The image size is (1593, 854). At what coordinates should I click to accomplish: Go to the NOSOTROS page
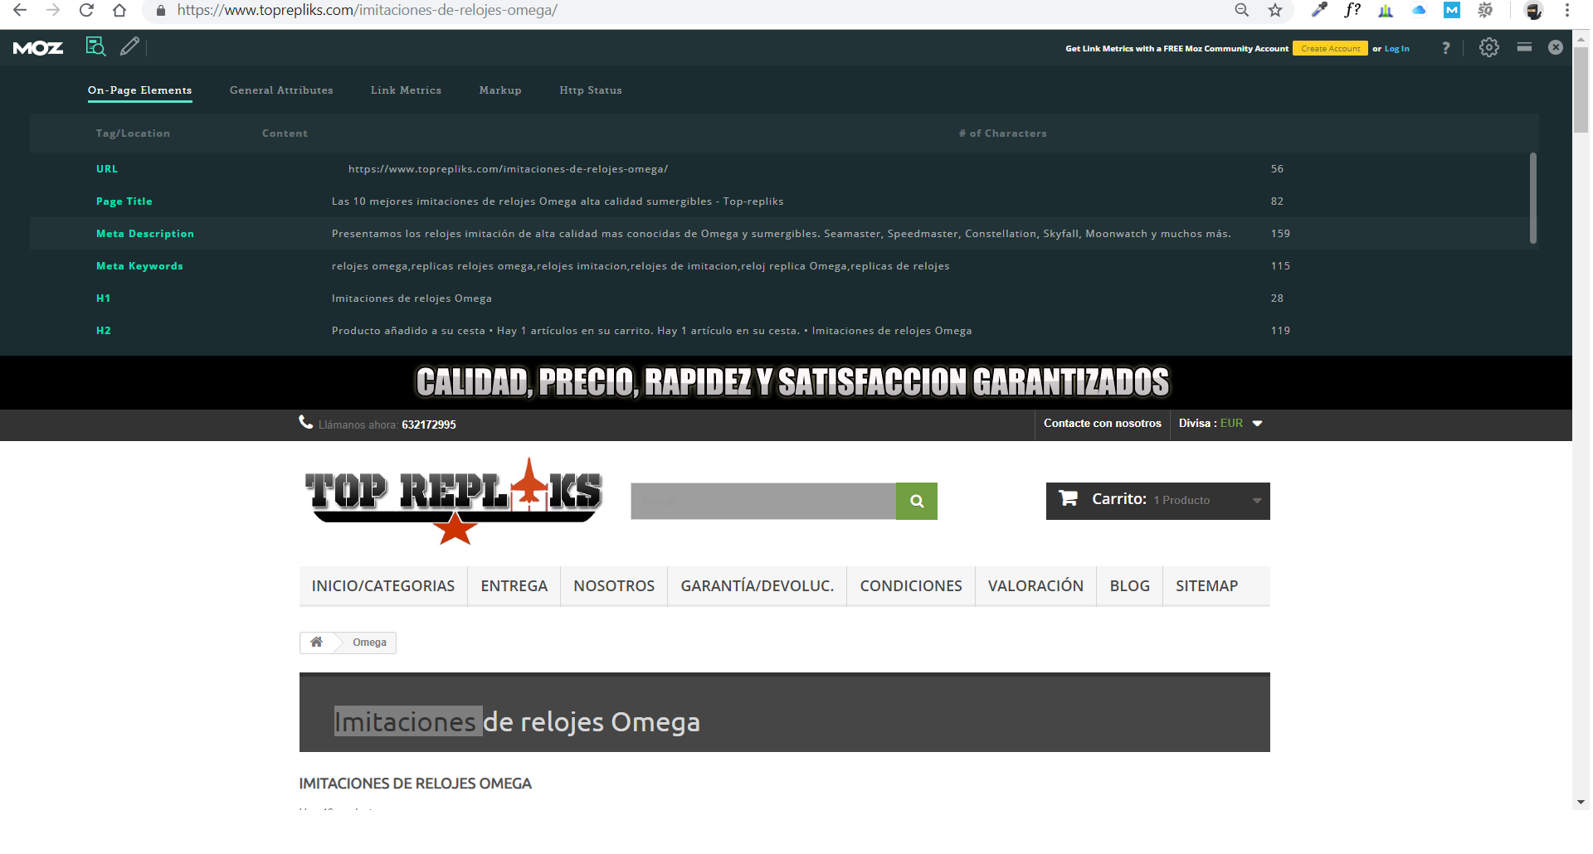tap(614, 586)
